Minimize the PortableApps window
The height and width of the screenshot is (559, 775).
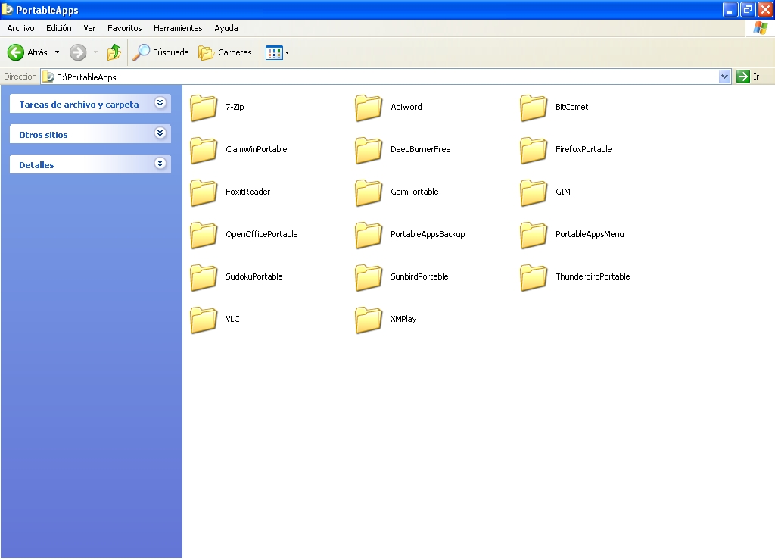[730, 9]
